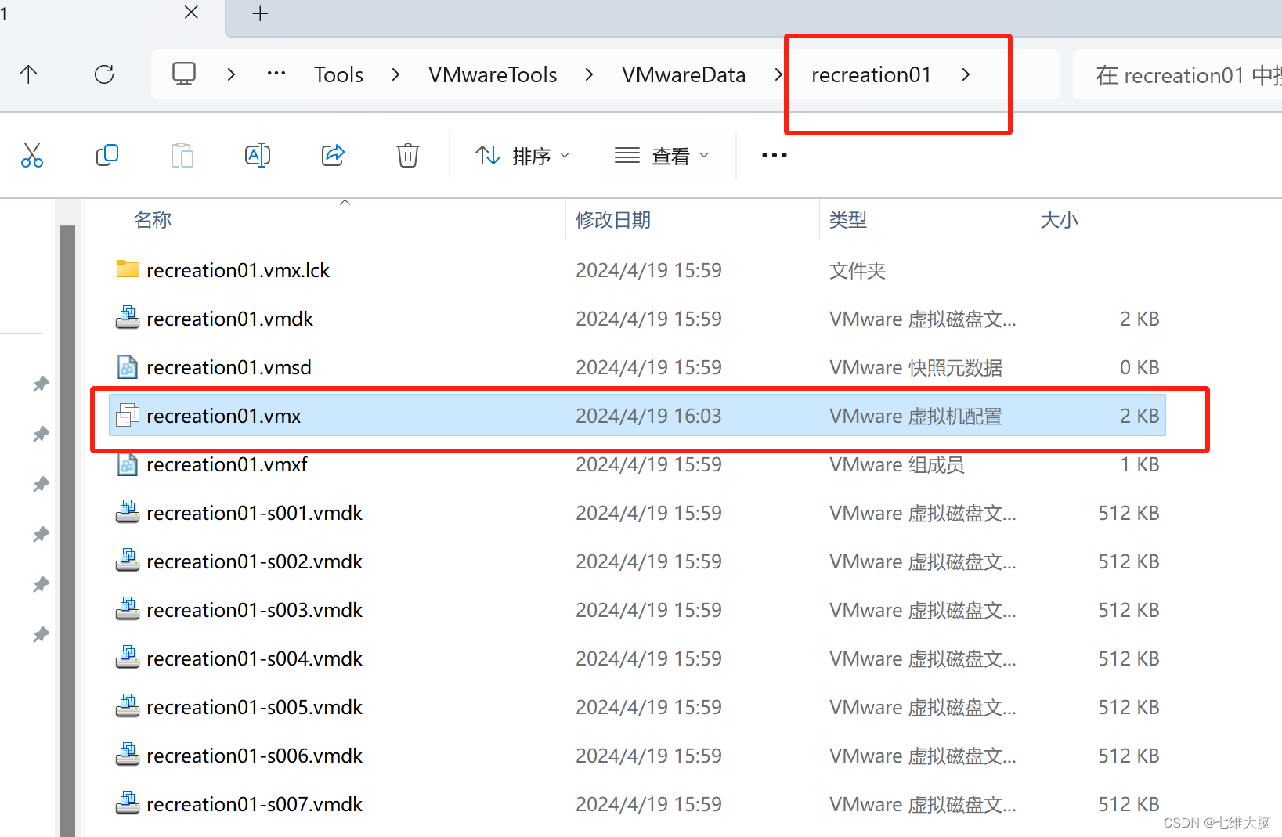Navigate to VMwareData breadcrumb
The image size is (1282, 837).
click(x=684, y=75)
